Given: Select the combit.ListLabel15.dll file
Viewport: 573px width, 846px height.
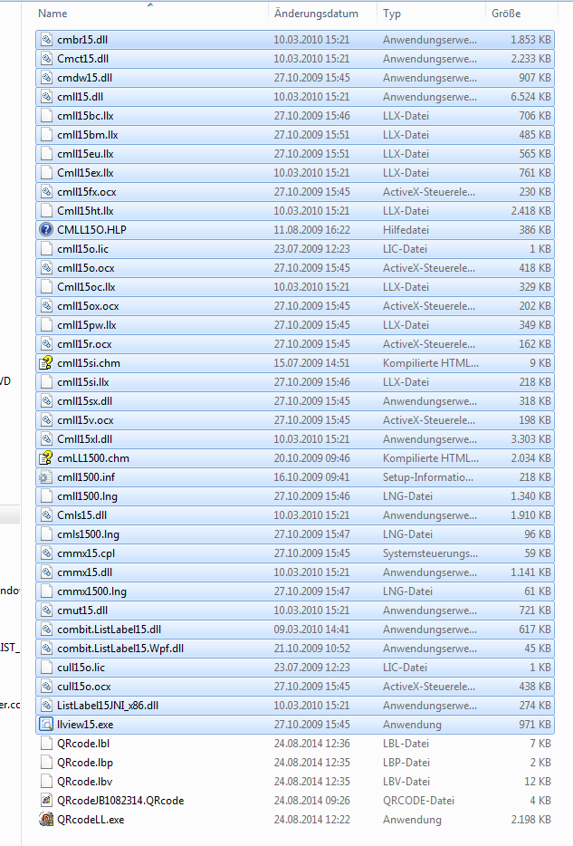Looking at the screenshot, I should coord(109,630).
